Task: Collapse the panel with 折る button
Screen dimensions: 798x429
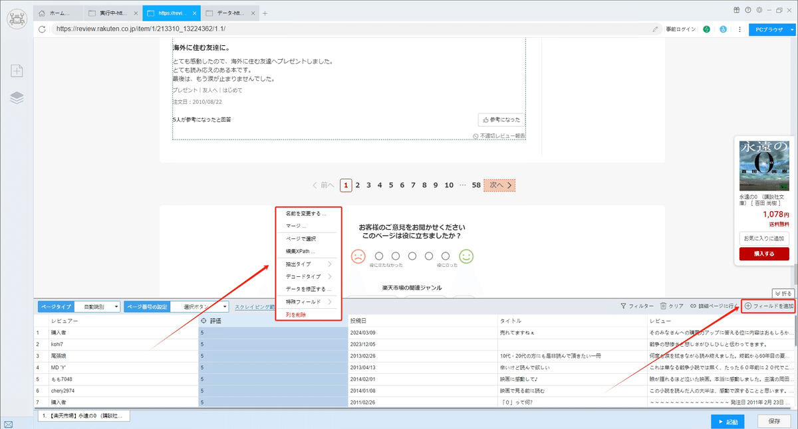Action: coord(783,293)
